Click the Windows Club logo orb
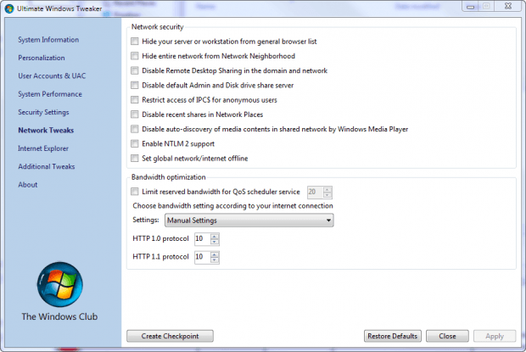526x352 pixels. (x=59, y=285)
